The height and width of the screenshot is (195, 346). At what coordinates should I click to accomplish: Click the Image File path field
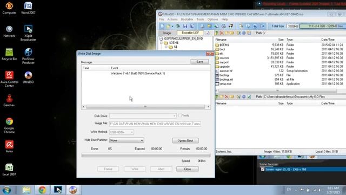click(x=155, y=124)
